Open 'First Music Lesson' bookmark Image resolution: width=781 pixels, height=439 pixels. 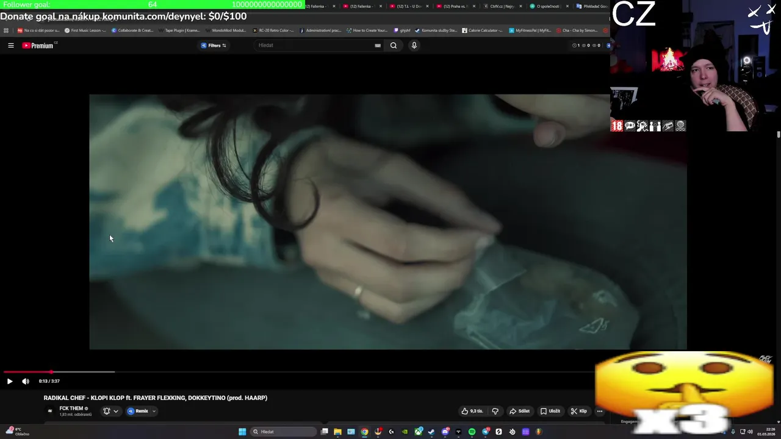click(85, 30)
